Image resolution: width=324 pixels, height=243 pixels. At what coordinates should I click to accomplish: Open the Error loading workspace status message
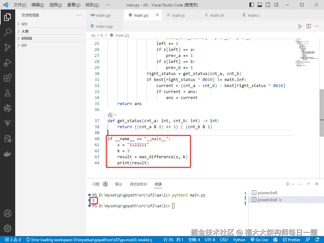point(89,240)
